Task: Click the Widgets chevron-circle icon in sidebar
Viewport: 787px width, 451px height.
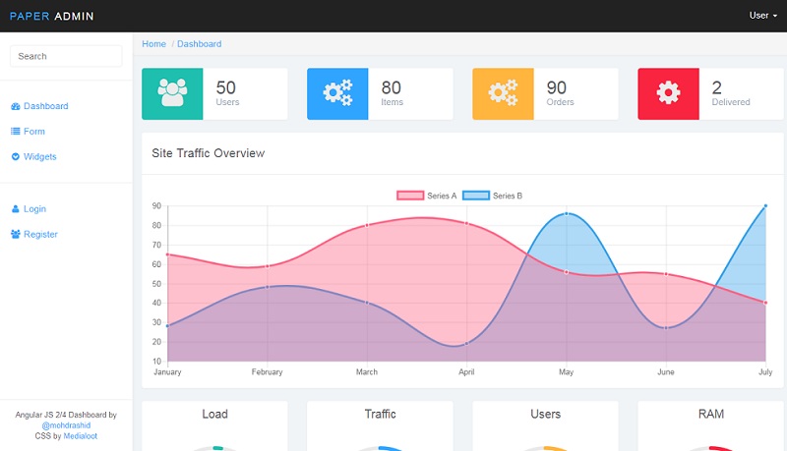Action: pos(16,157)
